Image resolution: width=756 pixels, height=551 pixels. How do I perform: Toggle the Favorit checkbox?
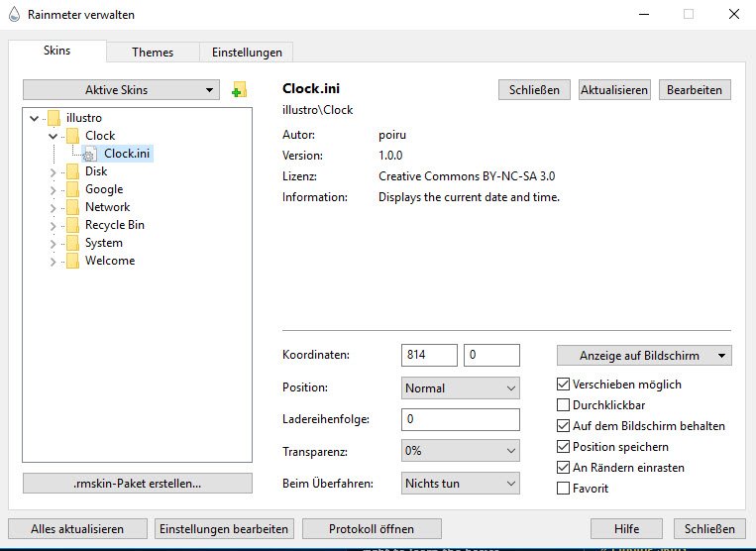pos(564,489)
